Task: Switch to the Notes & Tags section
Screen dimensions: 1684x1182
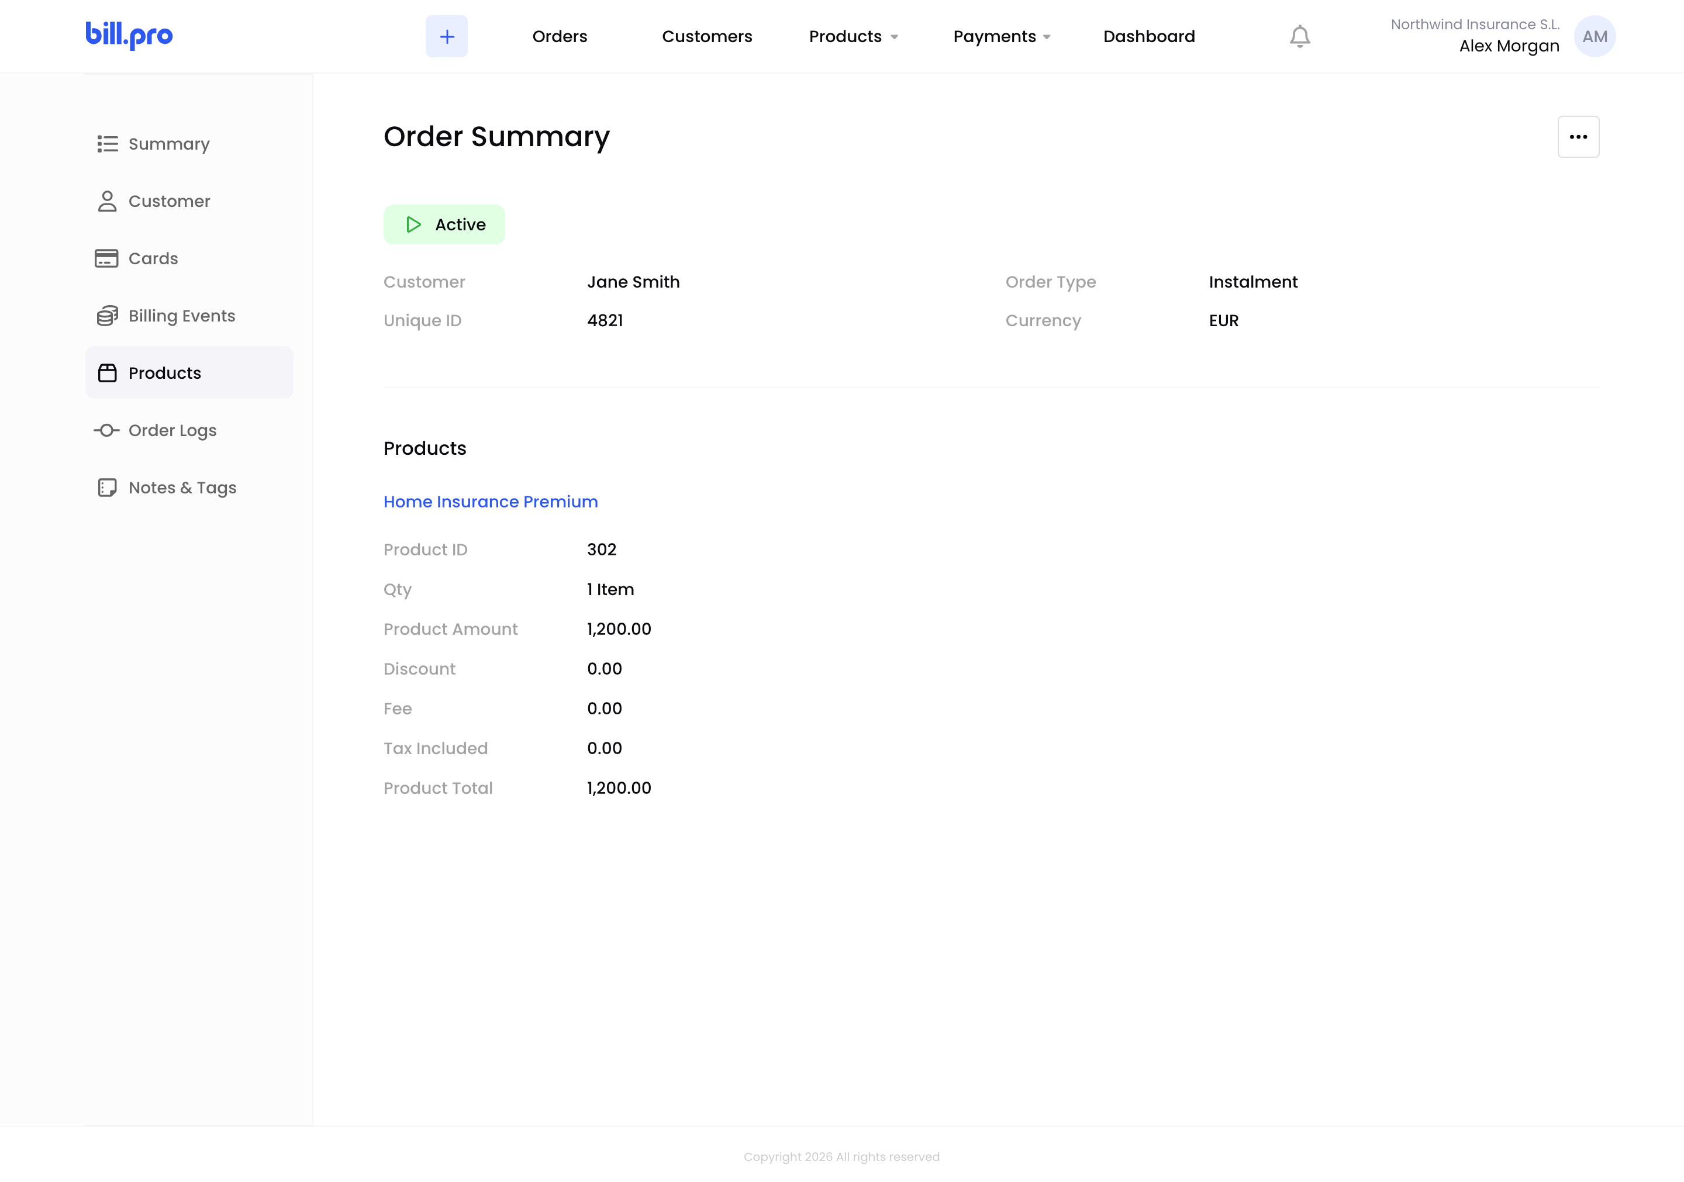Action: click(189, 488)
